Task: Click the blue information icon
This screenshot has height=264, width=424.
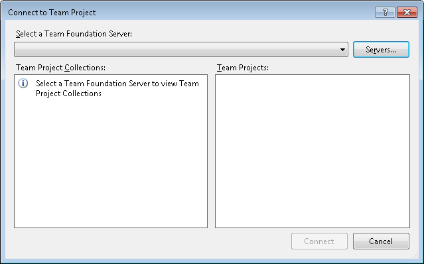Action: coord(23,83)
